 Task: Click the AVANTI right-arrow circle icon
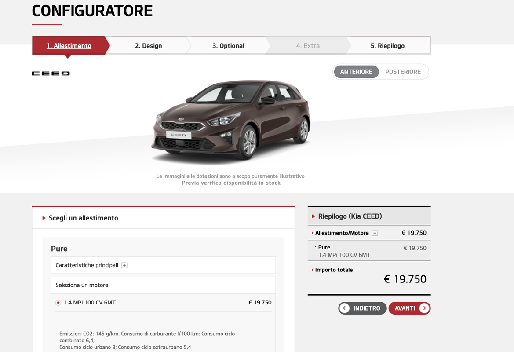pyautogui.click(x=424, y=308)
